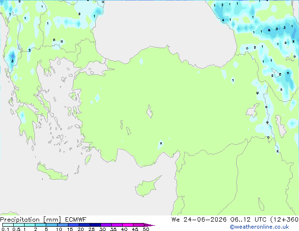
Task: Pick the 0.5–1 mm pale cyan legend swatch
Action: click(x=19, y=225)
